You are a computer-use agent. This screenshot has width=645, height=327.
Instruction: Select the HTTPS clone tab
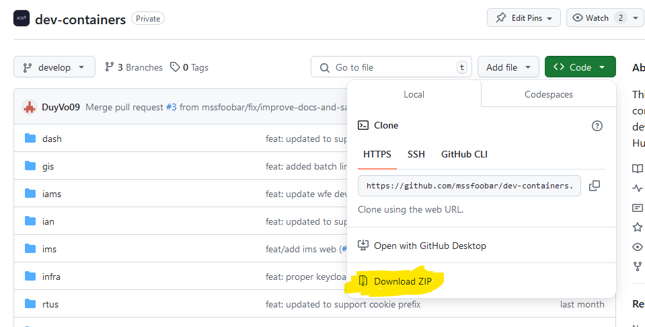point(377,155)
